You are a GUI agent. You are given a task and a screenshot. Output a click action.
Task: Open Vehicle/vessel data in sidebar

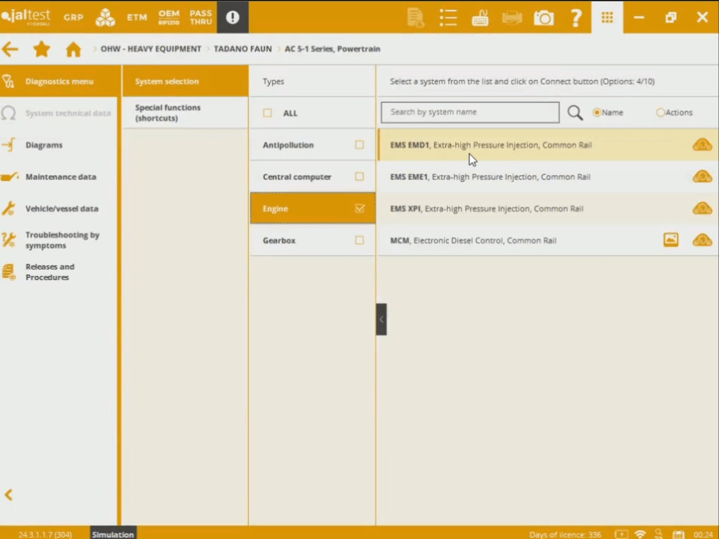[x=59, y=209]
